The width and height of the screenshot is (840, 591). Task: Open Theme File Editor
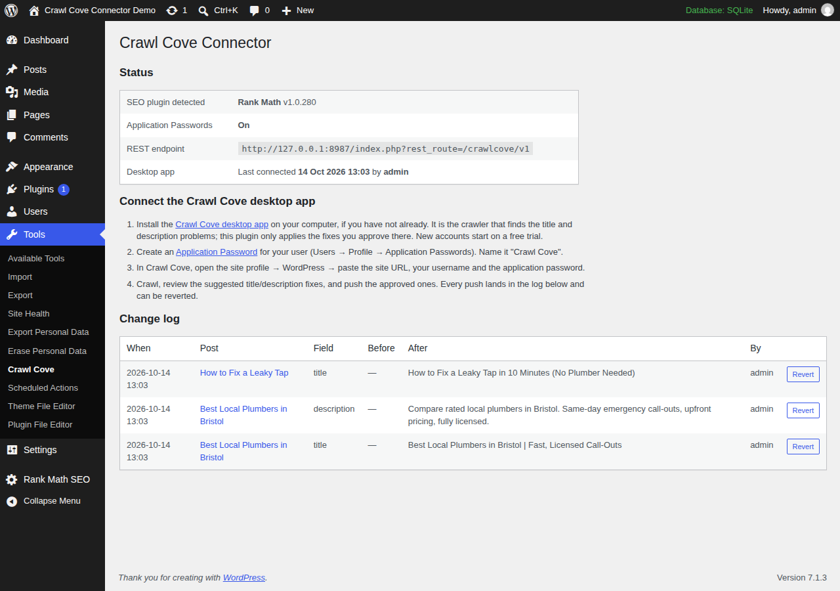[x=41, y=406]
